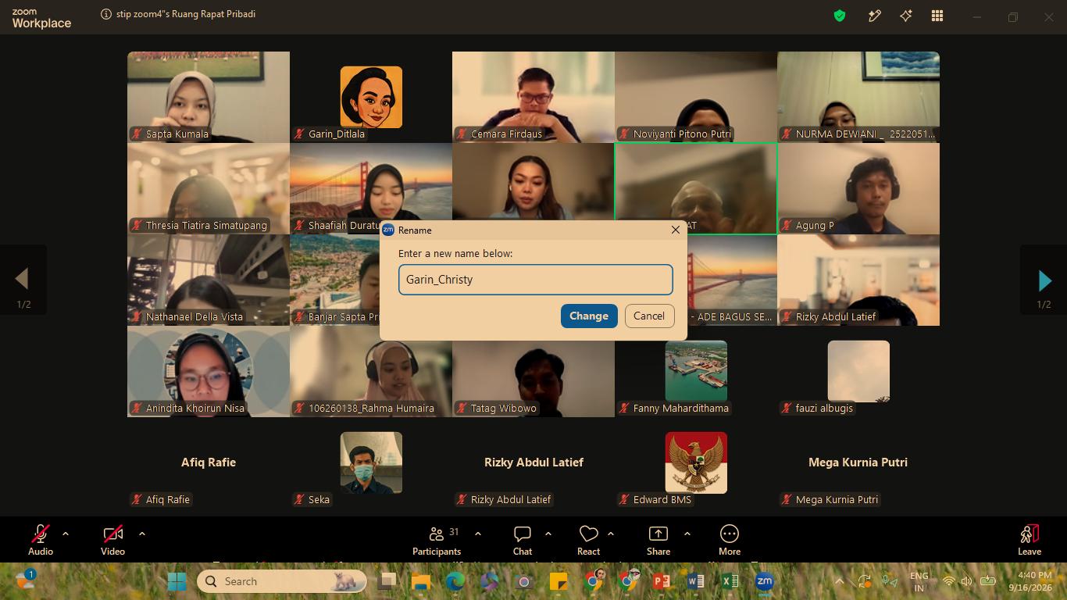The image size is (1067, 600).
Task: Open the green encryption shield info
Action: point(840,16)
